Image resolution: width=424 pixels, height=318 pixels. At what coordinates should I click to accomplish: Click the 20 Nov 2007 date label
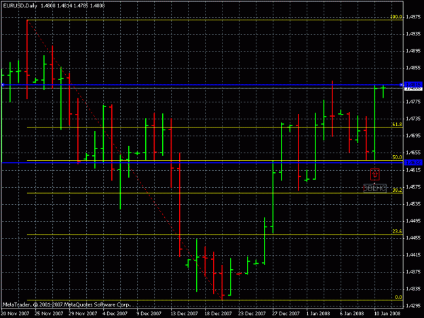click(x=15, y=314)
